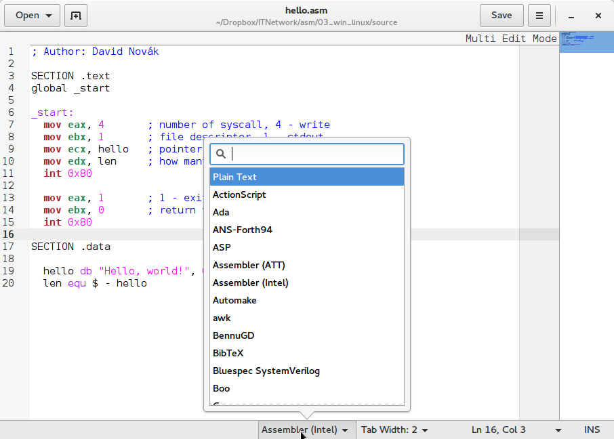Click the new document icon
This screenshot has height=439, width=614.
click(x=76, y=16)
